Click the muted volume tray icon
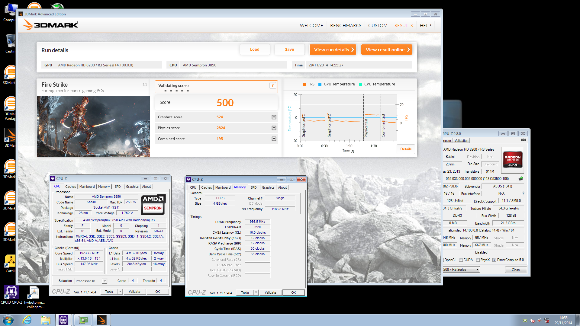The image size is (580, 326). (532, 320)
